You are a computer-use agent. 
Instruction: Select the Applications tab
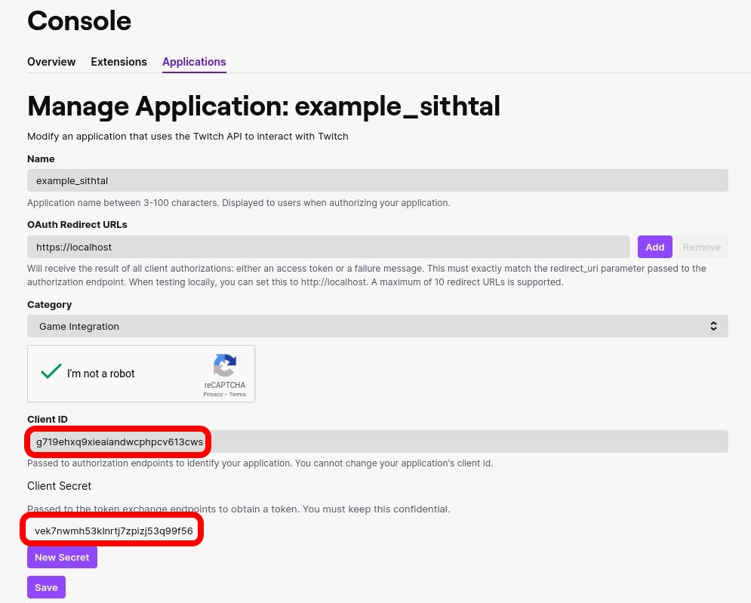[x=194, y=62]
